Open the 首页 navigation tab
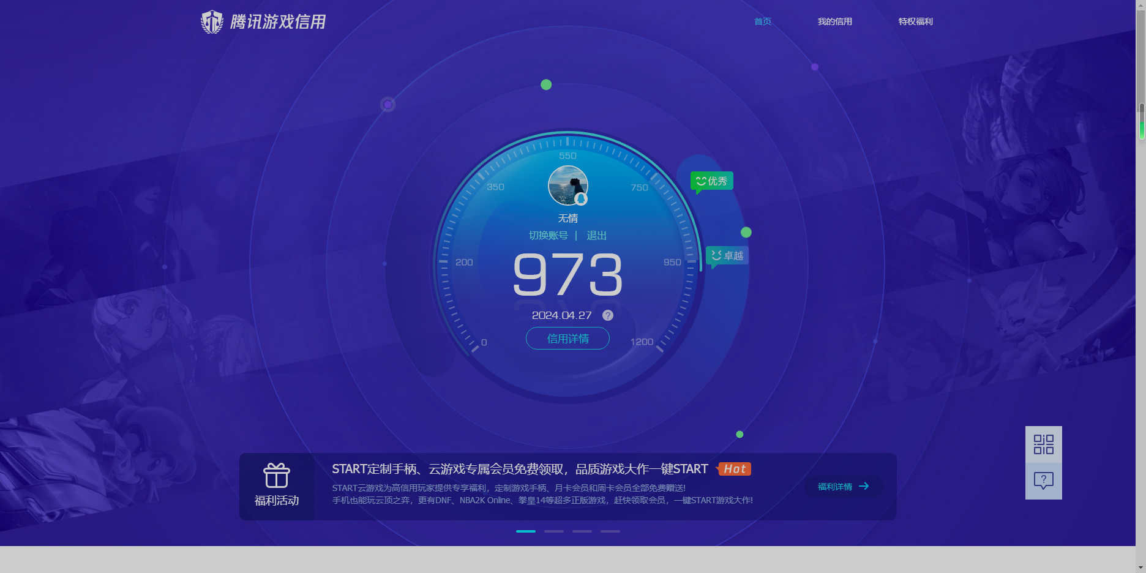This screenshot has width=1146, height=573. pos(763,21)
